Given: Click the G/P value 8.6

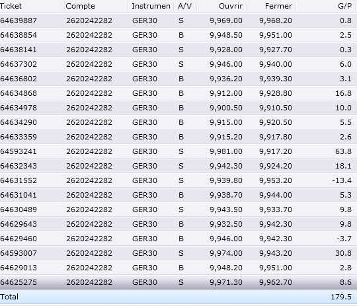Looking at the screenshot, I should tap(346, 283).
